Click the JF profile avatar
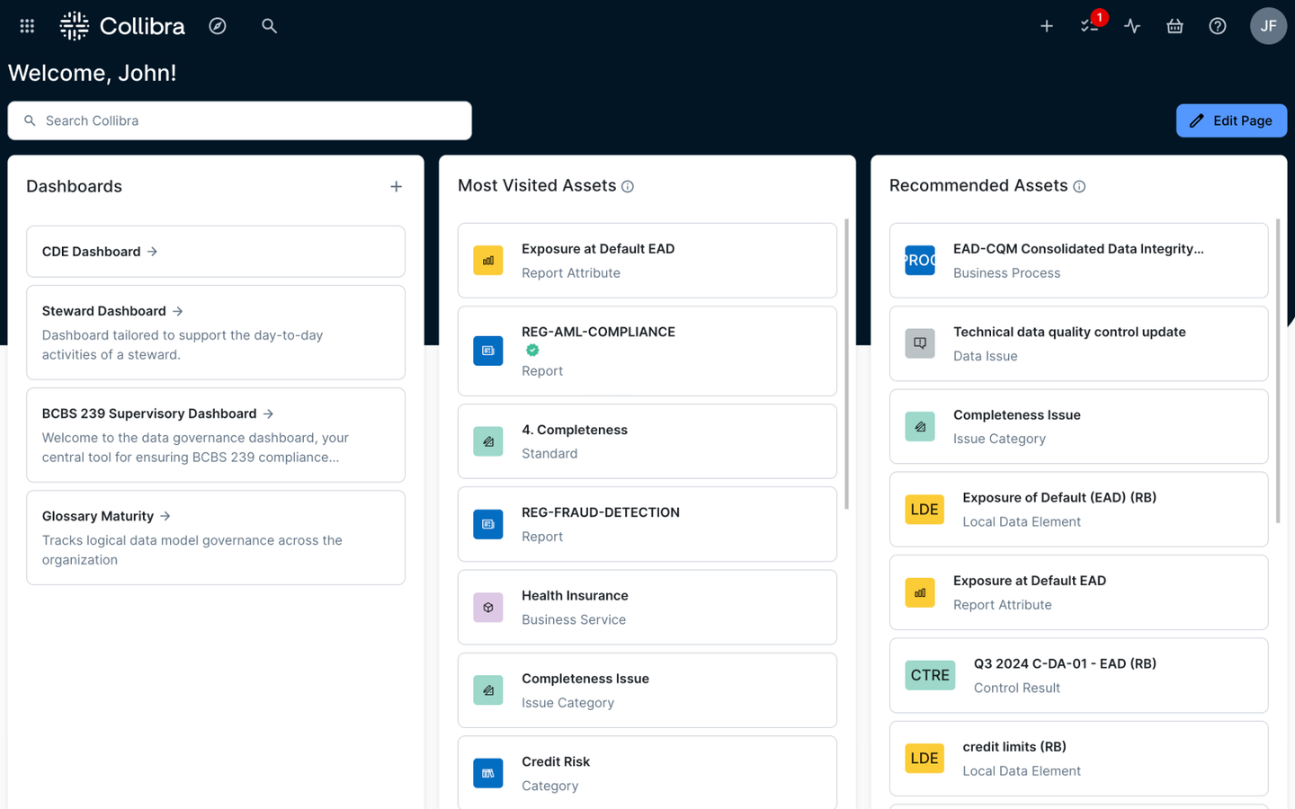This screenshot has height=809, width=1295. pos(1268,26)
